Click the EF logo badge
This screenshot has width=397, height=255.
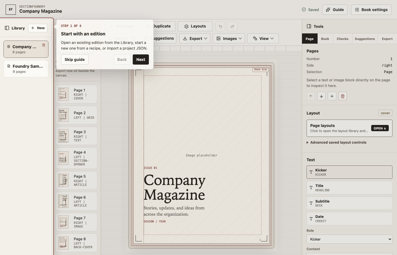pyautogui.click(x=11, y=9)
